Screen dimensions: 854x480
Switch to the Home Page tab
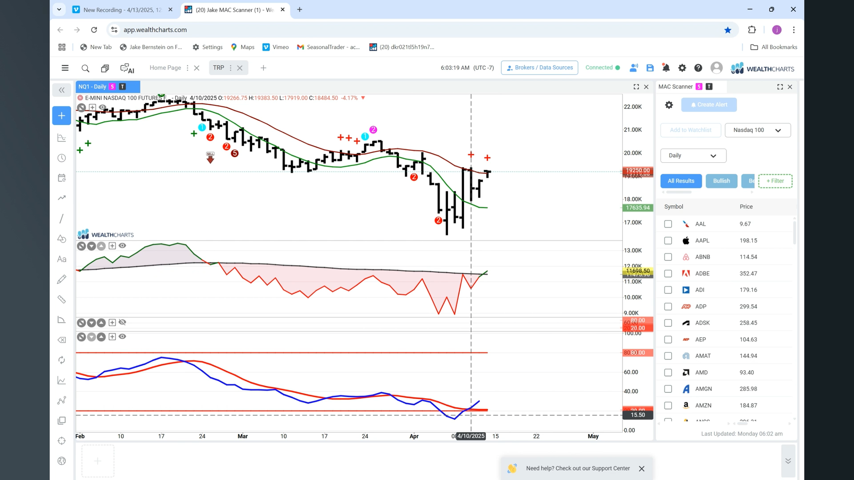tap(165, 68)
